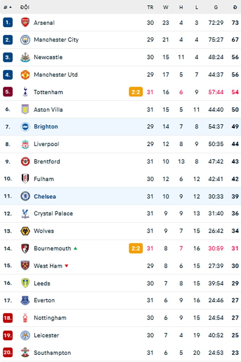Viewport: 241px width, 362px height.
Task: Open the Chelsea team link
Action: pyautogui.click(x=45, y=197)
